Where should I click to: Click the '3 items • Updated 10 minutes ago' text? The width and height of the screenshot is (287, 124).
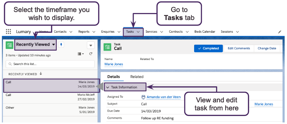[x=28, y=55]
